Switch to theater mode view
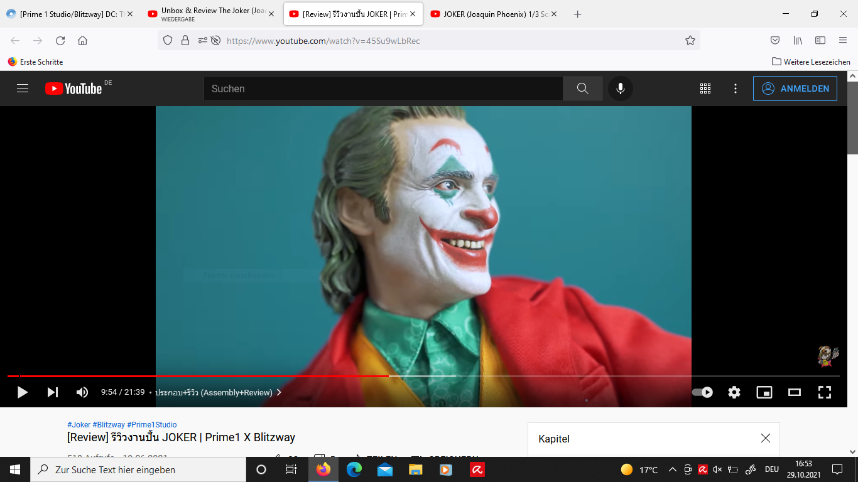The image size is (858, 482). pos(795,392)
